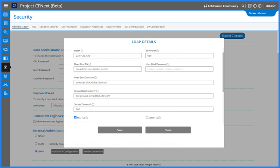The height and width of the screenshot is (168, 280).
Task: Select the SAML authentication radio button
Action: click(x=36, y=143)
